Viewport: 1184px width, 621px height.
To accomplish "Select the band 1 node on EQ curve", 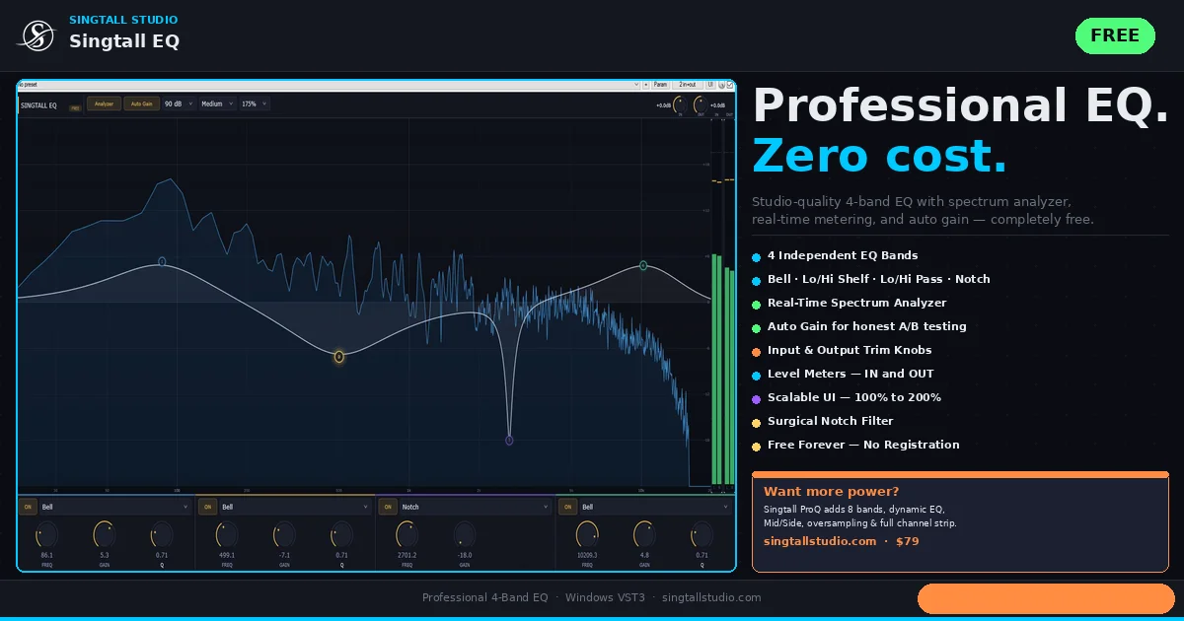I will click(162, 262).
